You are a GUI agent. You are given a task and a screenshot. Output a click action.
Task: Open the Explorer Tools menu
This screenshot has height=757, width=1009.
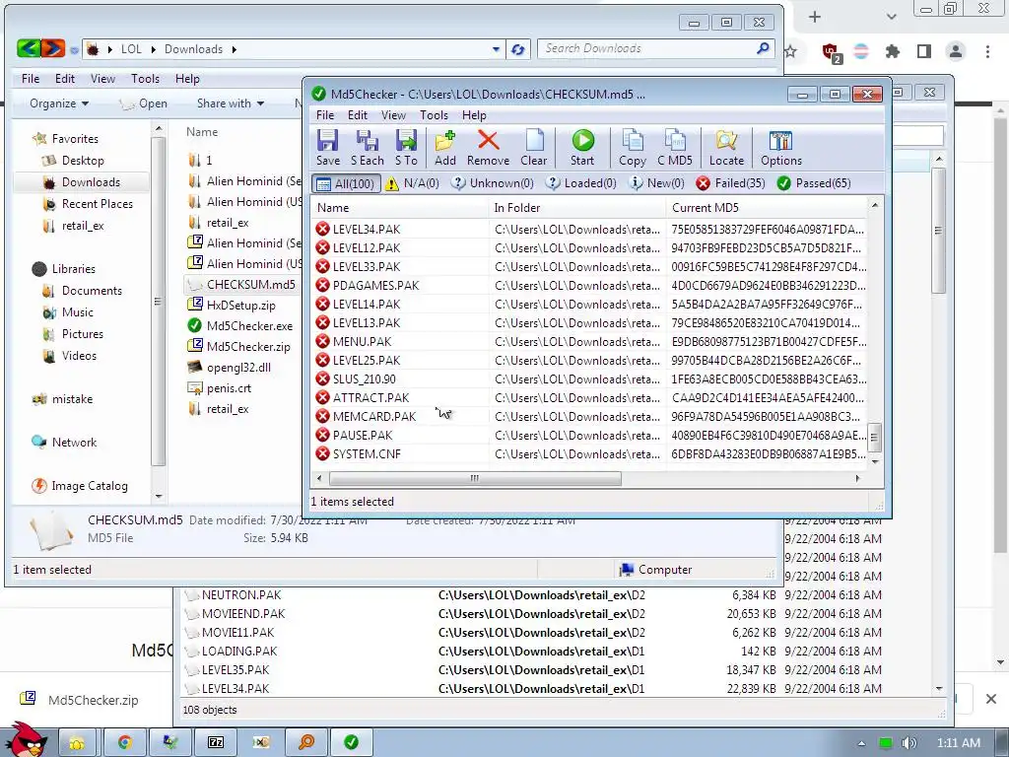pos(145,79)
